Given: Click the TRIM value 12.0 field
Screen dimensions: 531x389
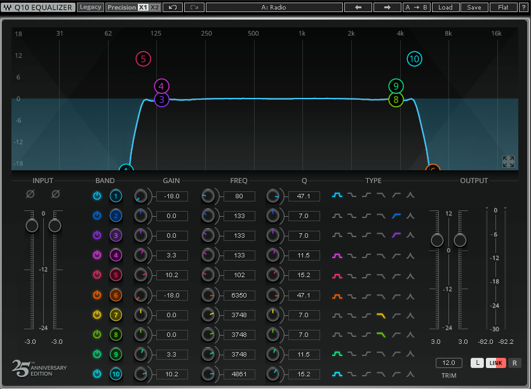Looking at the screenshot, I should [448, 362].
